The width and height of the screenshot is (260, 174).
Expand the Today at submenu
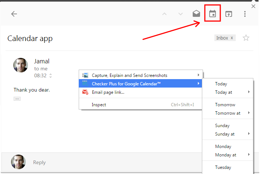pyautogui.click(x=228, y=92)
